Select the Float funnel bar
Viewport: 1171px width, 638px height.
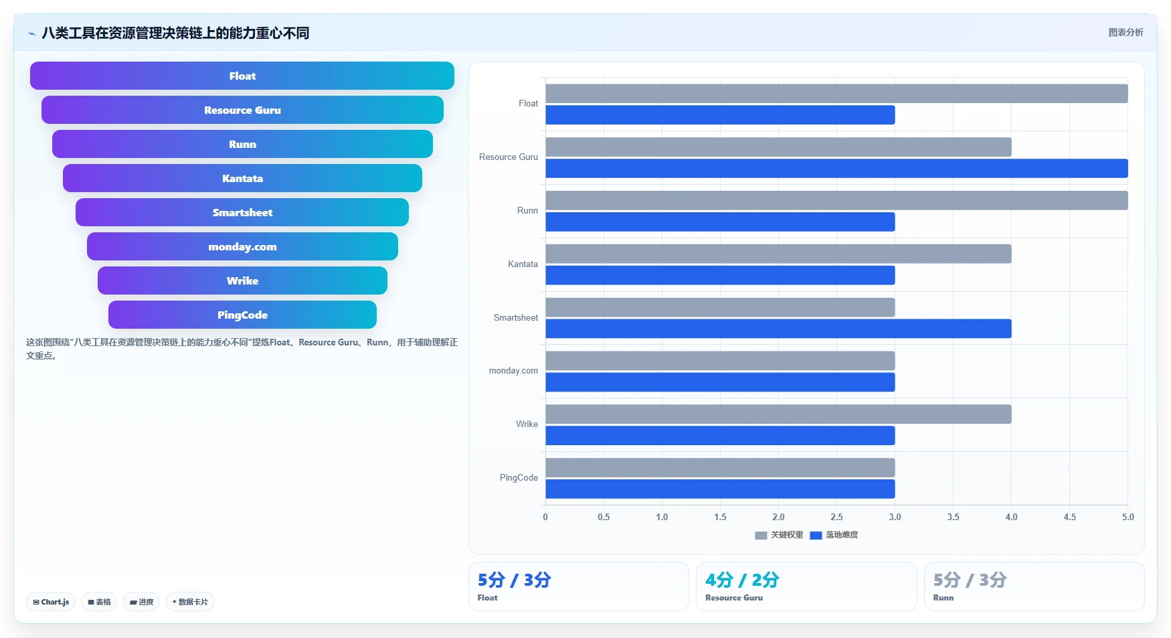[242, 76]
